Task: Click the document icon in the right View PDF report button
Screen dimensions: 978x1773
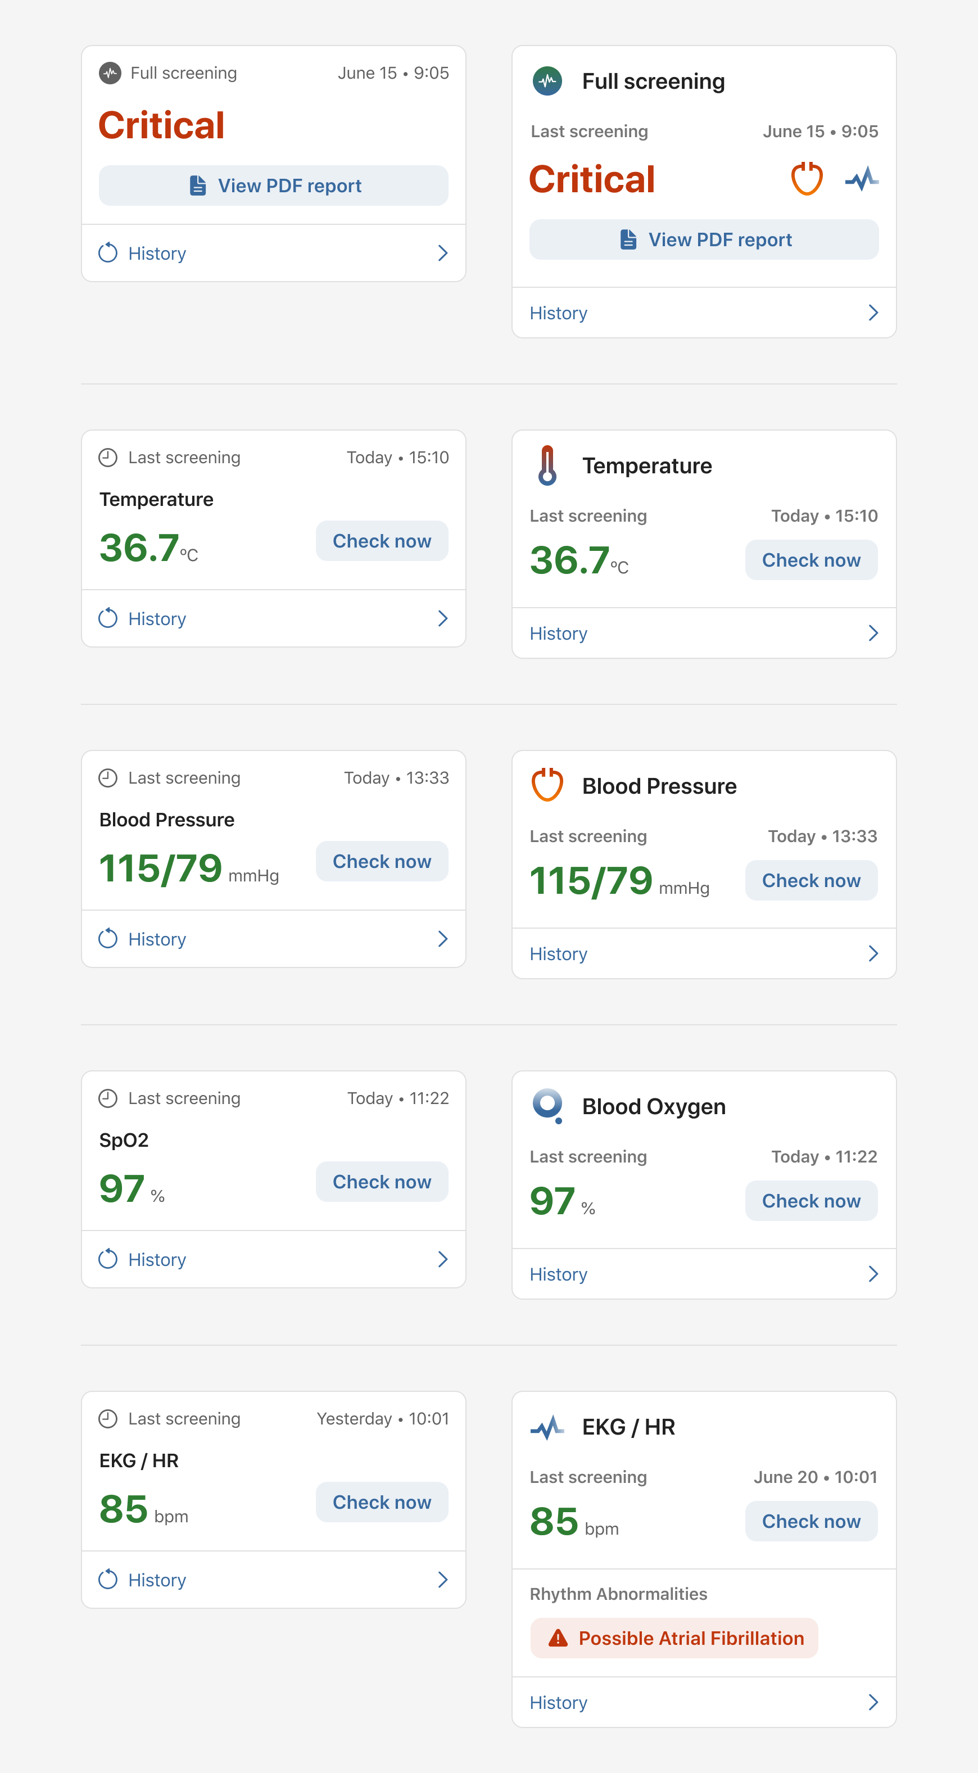Action: pos(628,239)
